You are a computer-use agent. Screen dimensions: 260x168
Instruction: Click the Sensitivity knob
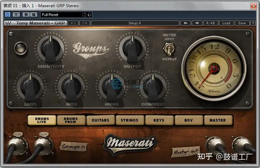pyautogui.click(x=51, y=48)
